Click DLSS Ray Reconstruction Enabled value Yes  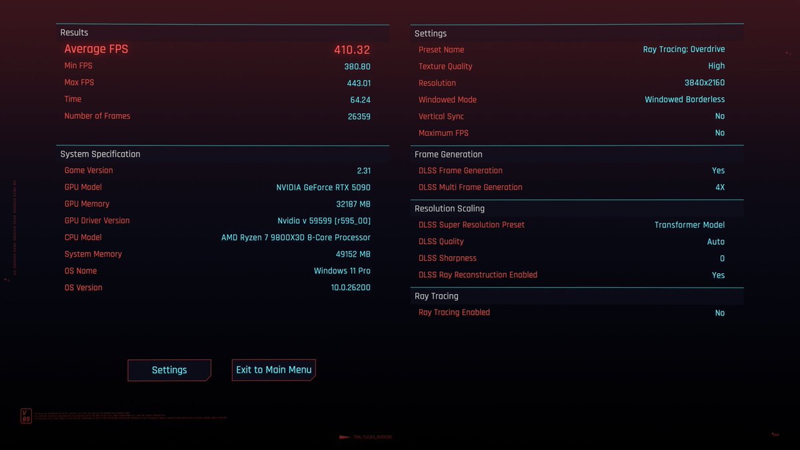point(719,275)
